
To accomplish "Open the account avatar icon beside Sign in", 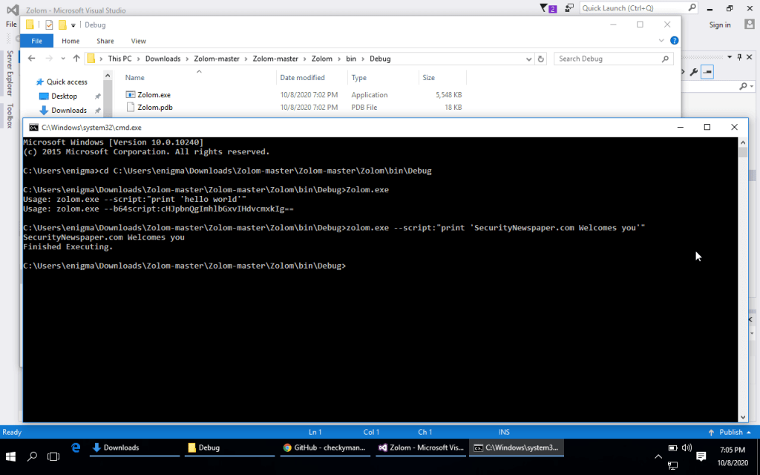I will (750, 24).
